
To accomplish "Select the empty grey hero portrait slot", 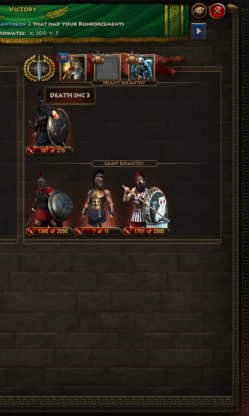I will (107, 68).
